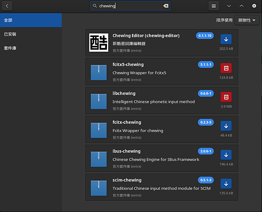Screen dimensions: 262x212
Task: Click the 排序使用 sort label
Action: [x=224, y=20]
